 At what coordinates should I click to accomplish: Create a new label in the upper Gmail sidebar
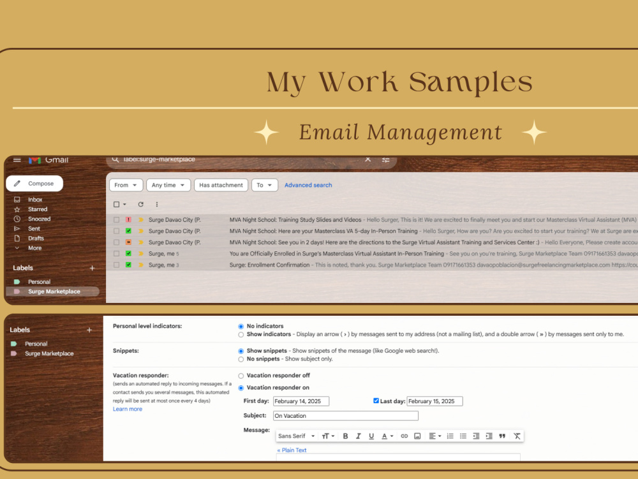click(x=92, y=268)
